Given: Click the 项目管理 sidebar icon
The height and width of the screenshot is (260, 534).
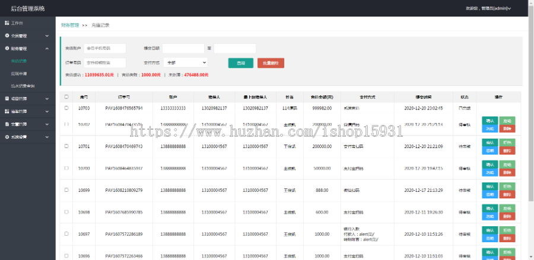Looking at the screenshot, I should [x=7, y=98].
